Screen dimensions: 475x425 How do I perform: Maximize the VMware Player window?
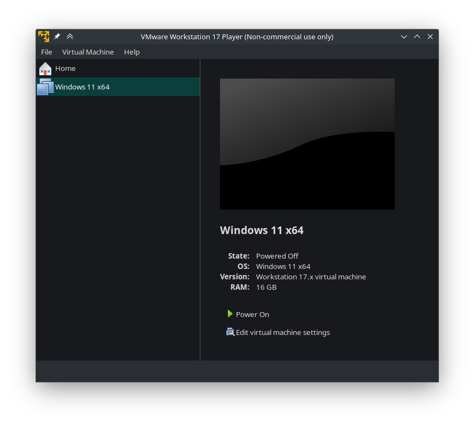tap(417, 37)
